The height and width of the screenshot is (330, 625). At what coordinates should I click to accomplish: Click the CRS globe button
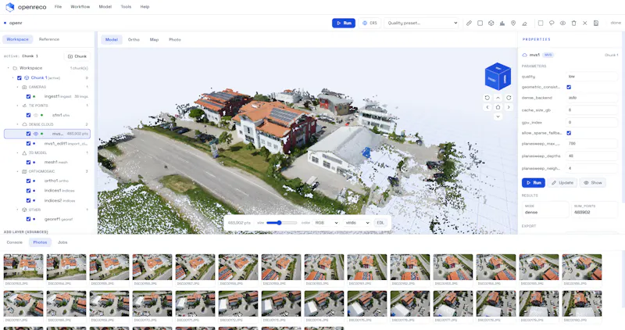pos(370,23)
